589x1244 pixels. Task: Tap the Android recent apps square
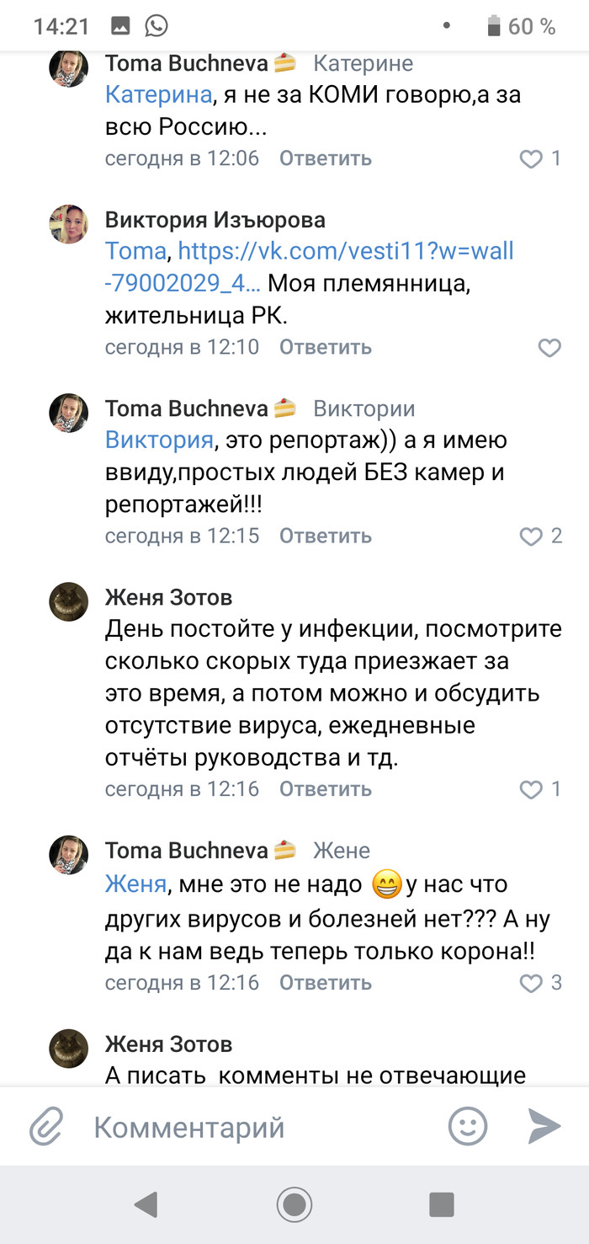442,1204
